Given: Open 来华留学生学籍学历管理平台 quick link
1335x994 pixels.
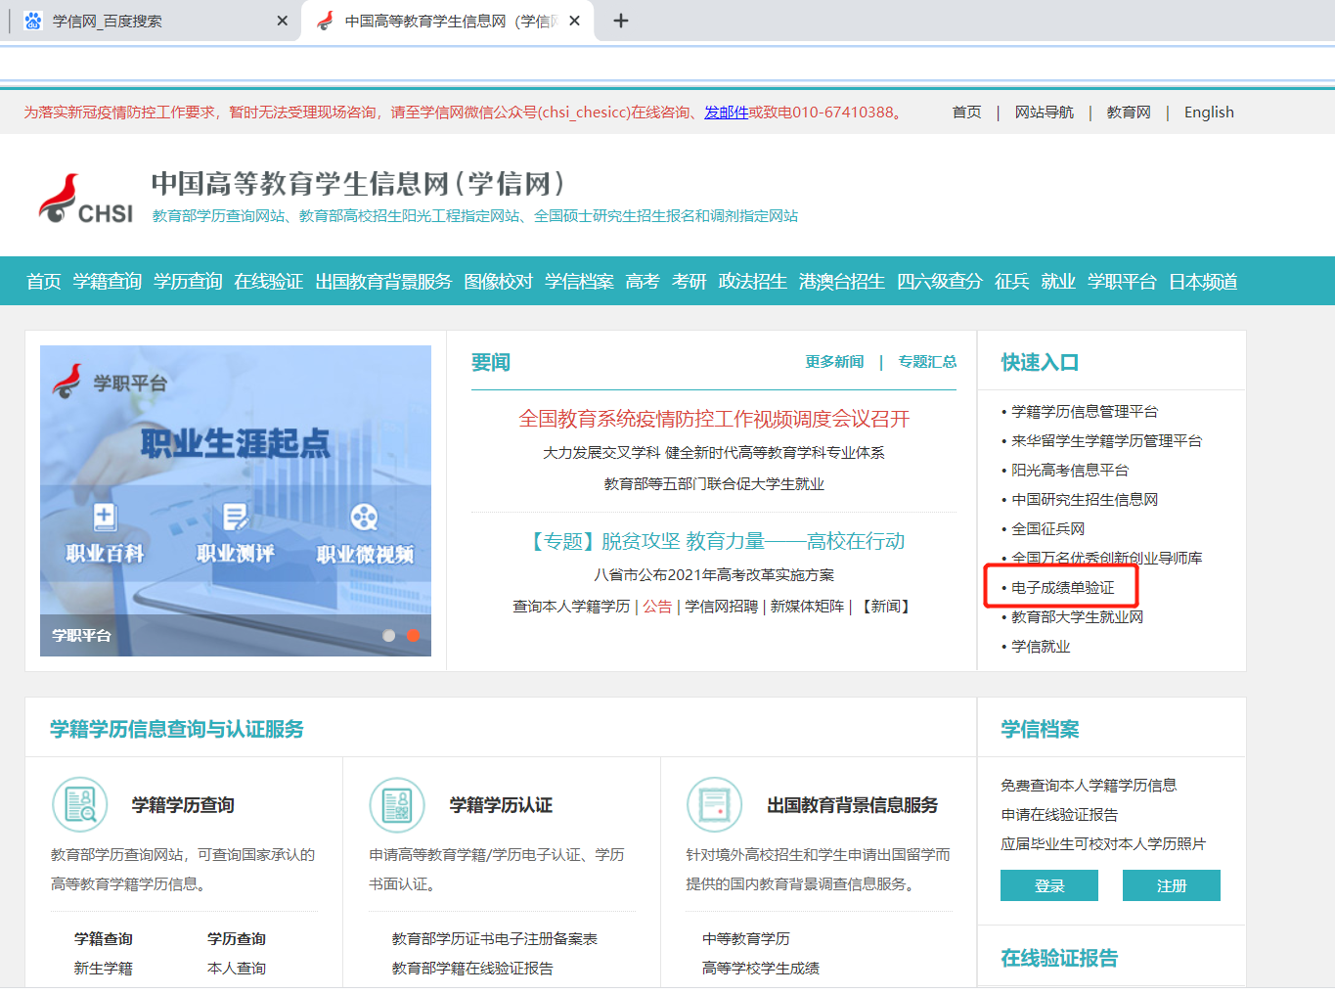Looking at the screenshot, I should click(x=1106, y=441).
